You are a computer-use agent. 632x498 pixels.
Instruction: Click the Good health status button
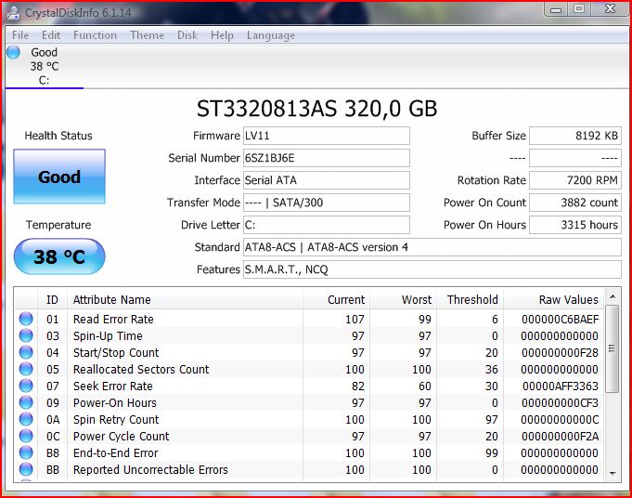[59, 177]
